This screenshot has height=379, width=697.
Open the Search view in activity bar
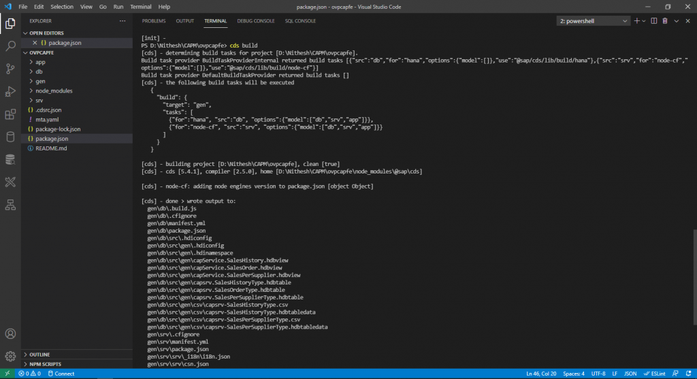pos(10,46)
